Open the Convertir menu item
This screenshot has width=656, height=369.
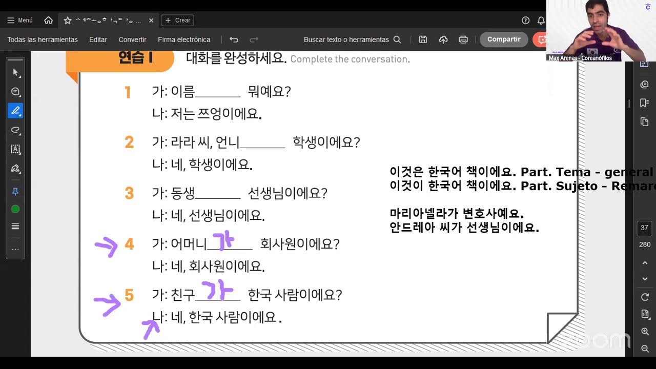[x=132, y=39]
